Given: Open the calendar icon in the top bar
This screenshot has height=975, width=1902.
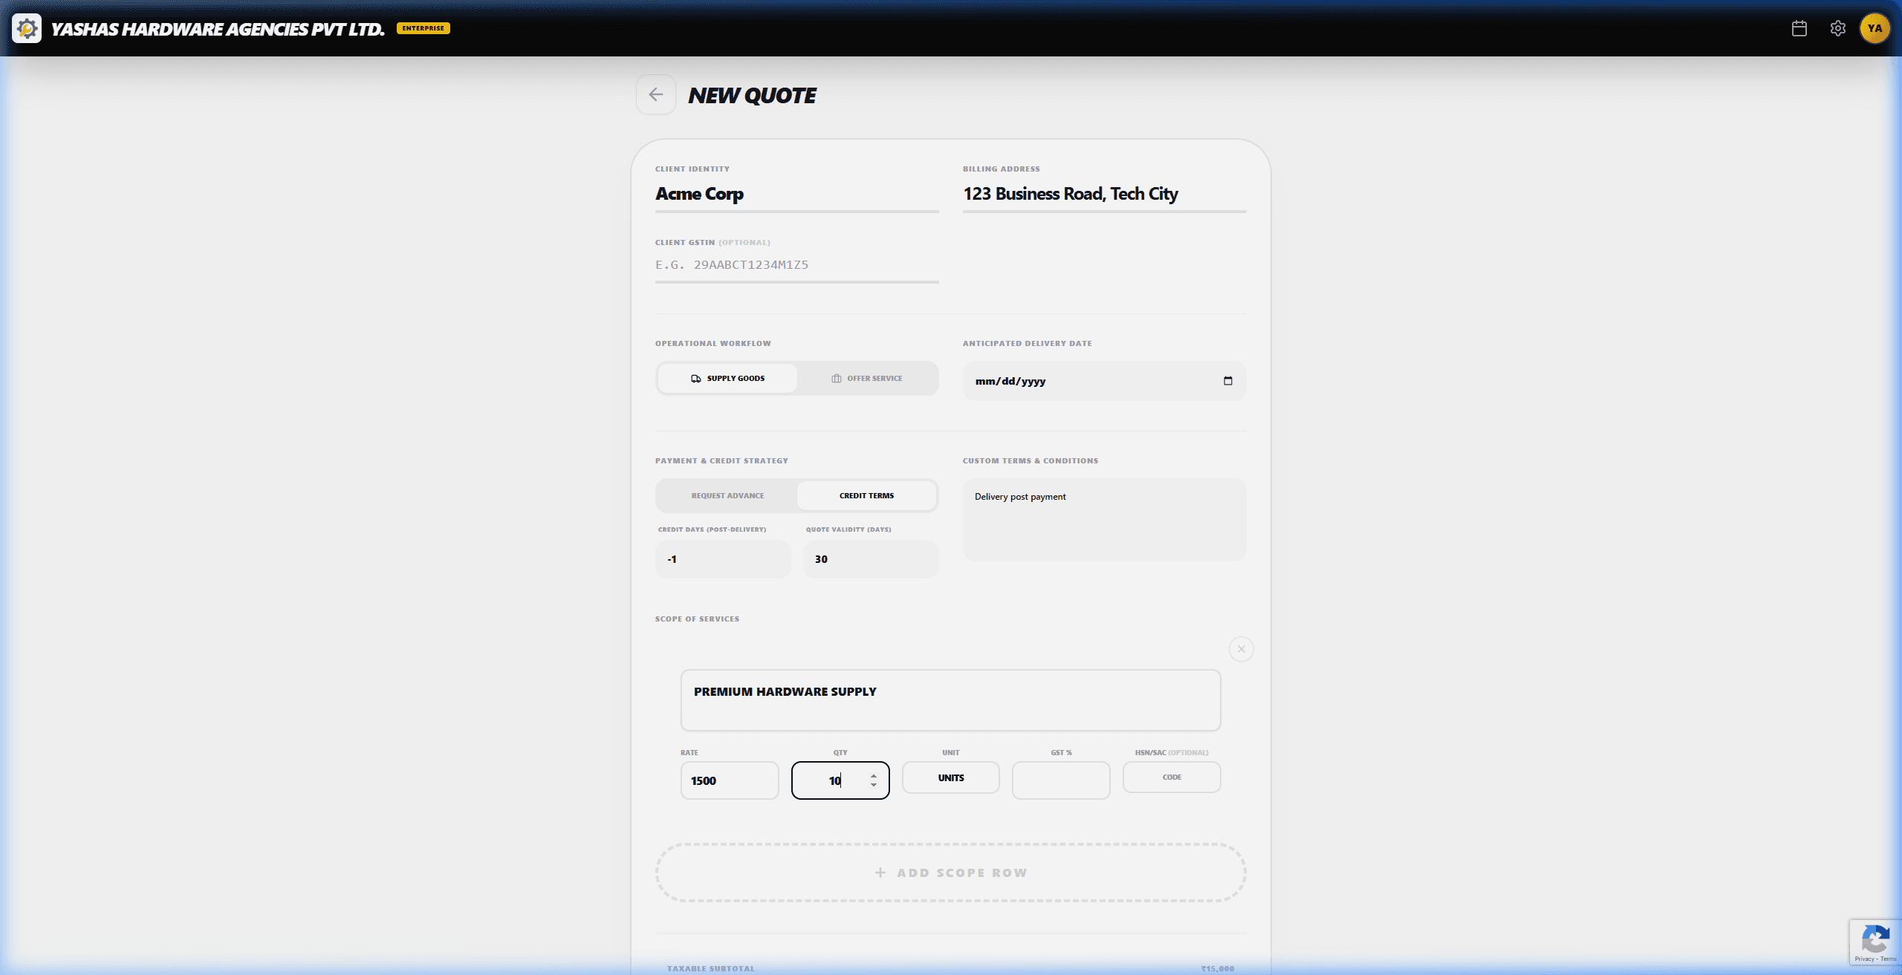Looking at the screenshot, I should pos(1799,28).
